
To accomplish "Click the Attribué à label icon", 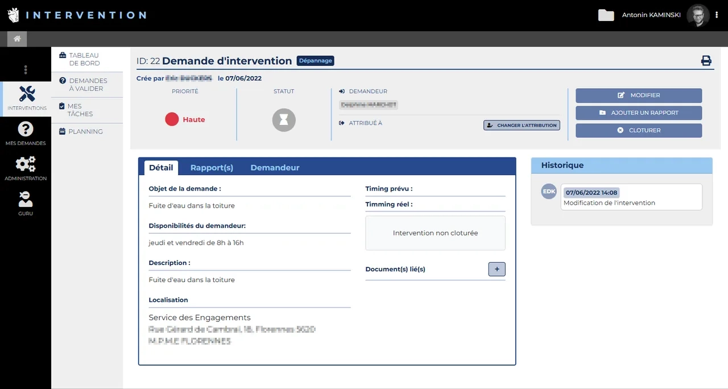I will click(342, 123).
